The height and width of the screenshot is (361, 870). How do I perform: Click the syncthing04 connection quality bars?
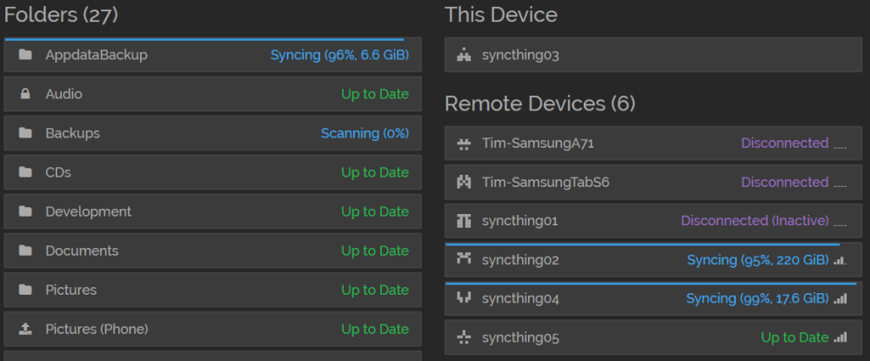(840, 298)
